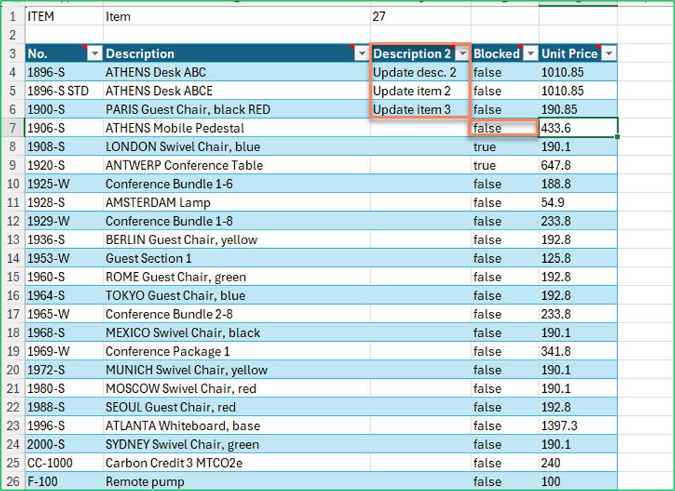Select the Unit Price header cell
Image resolution: width=675 pixels, height=491 pixels.
pos(578,54)
